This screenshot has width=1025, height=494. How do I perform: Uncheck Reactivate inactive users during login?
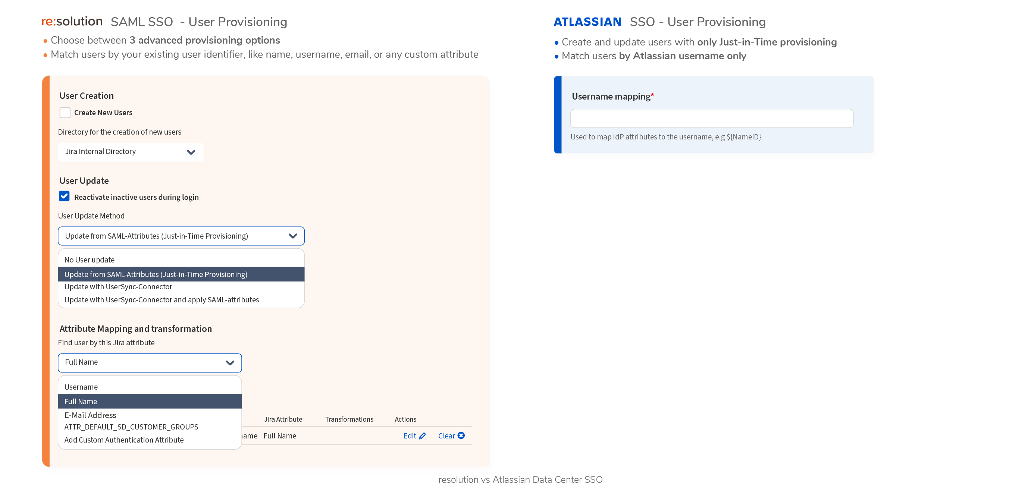(x=64, y=196)
